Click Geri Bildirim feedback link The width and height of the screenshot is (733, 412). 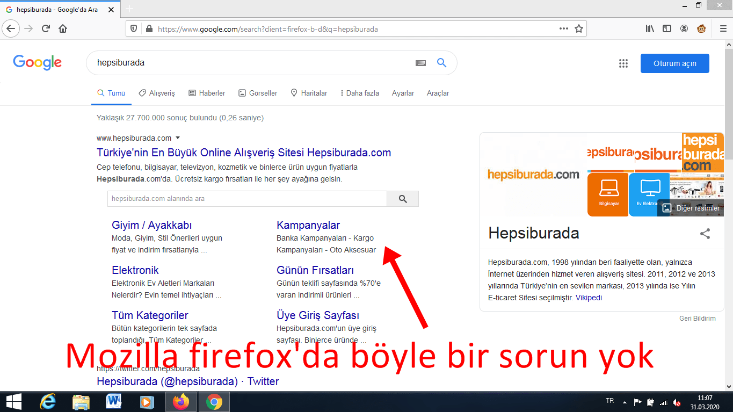coord(698,319)
